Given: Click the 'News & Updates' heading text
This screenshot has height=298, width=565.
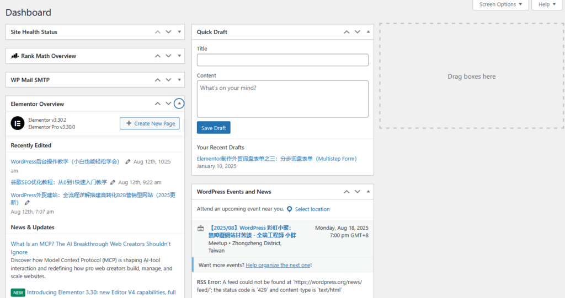Looking at the screenshot, I should (33, 227).
